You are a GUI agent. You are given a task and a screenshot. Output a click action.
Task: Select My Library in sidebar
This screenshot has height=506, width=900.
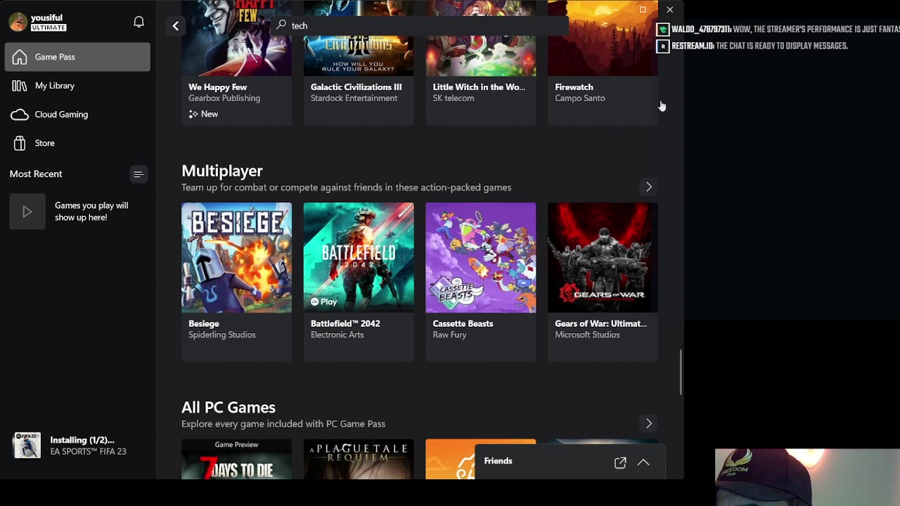pyautogui.click(x=77, y=86)
